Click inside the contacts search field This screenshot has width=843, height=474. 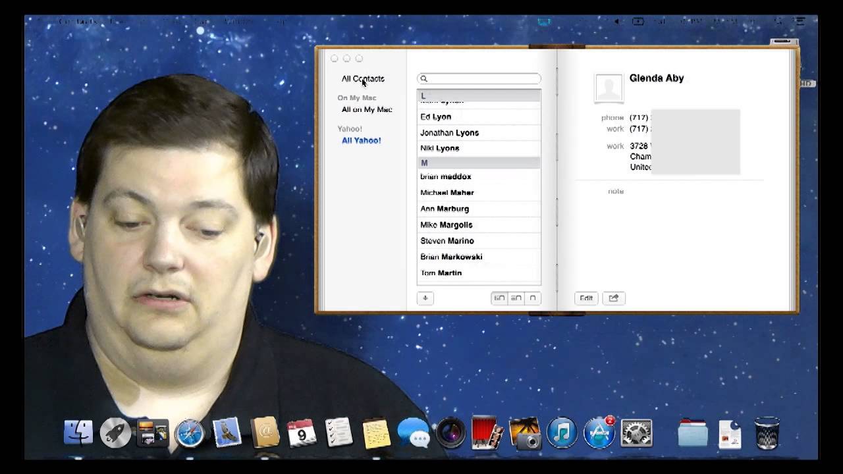479,78
